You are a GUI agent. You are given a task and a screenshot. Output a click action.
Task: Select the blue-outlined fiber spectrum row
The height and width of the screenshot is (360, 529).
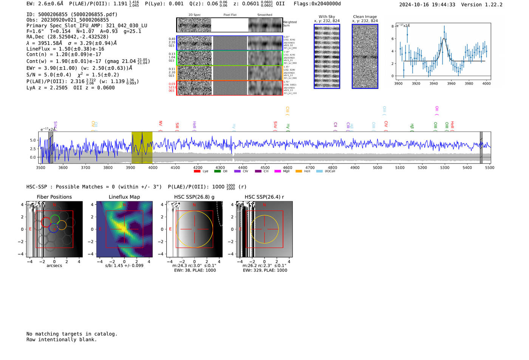pos(229,43)
